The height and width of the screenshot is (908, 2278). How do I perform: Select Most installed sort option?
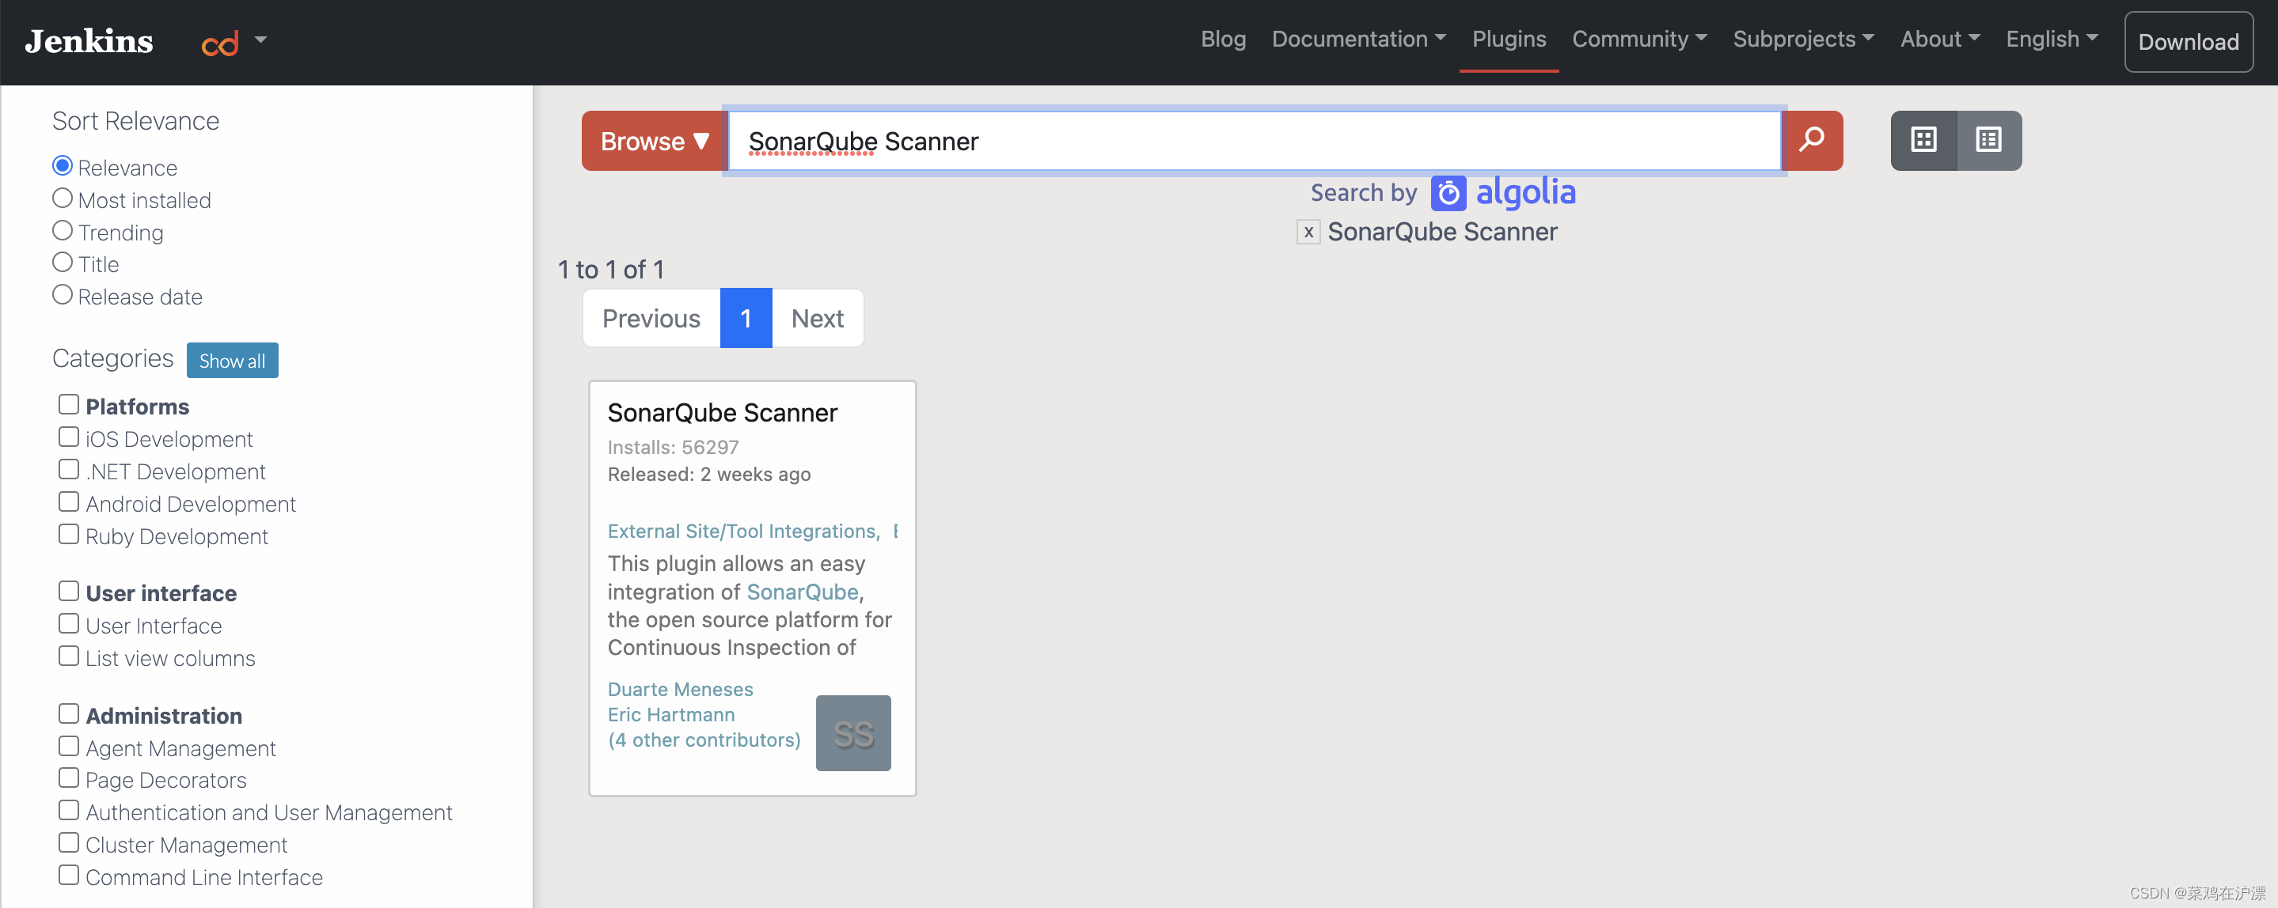point(63,199)
